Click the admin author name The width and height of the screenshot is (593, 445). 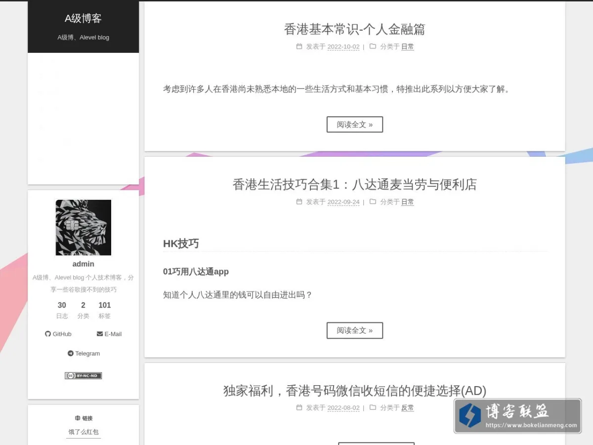83,264
